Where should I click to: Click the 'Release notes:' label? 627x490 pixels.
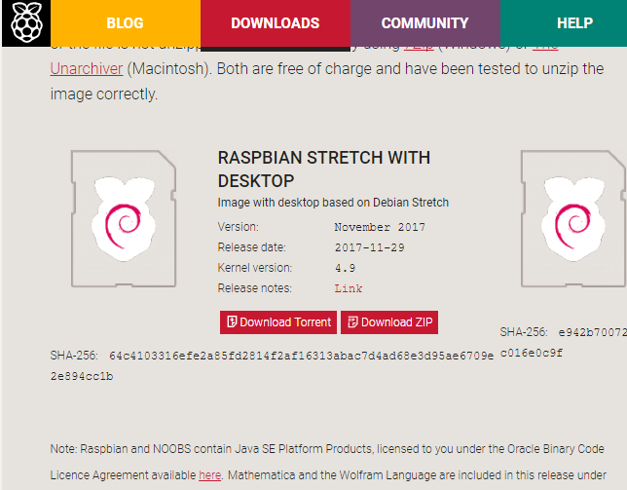click(255, 288)
